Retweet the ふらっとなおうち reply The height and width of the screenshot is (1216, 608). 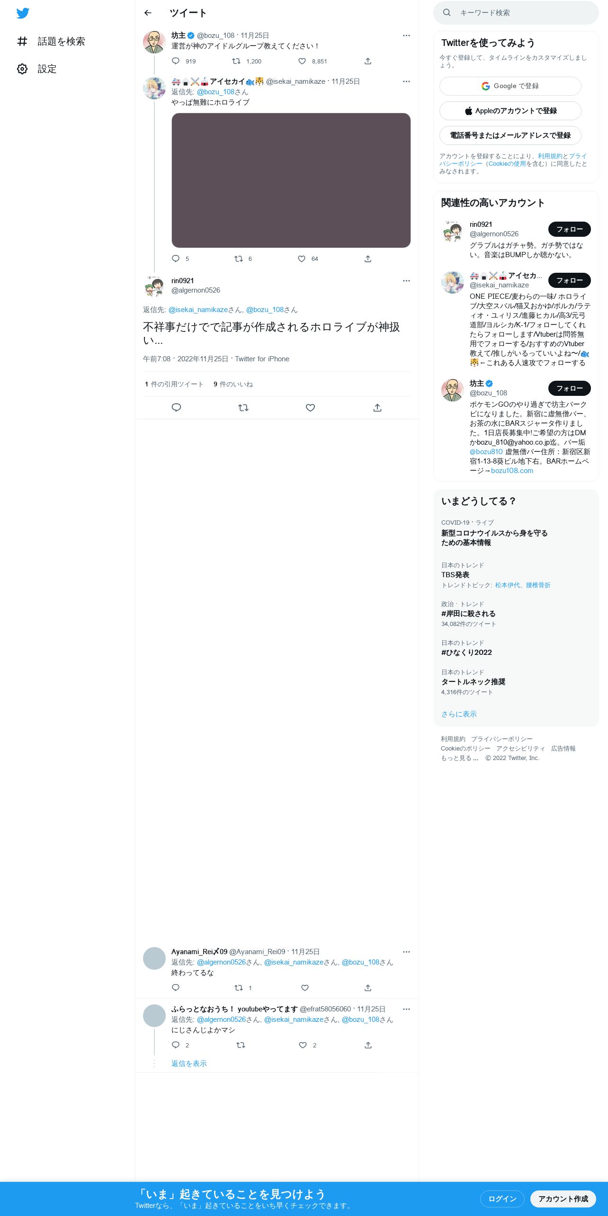pyautogui.click(x=241, y=1045)
